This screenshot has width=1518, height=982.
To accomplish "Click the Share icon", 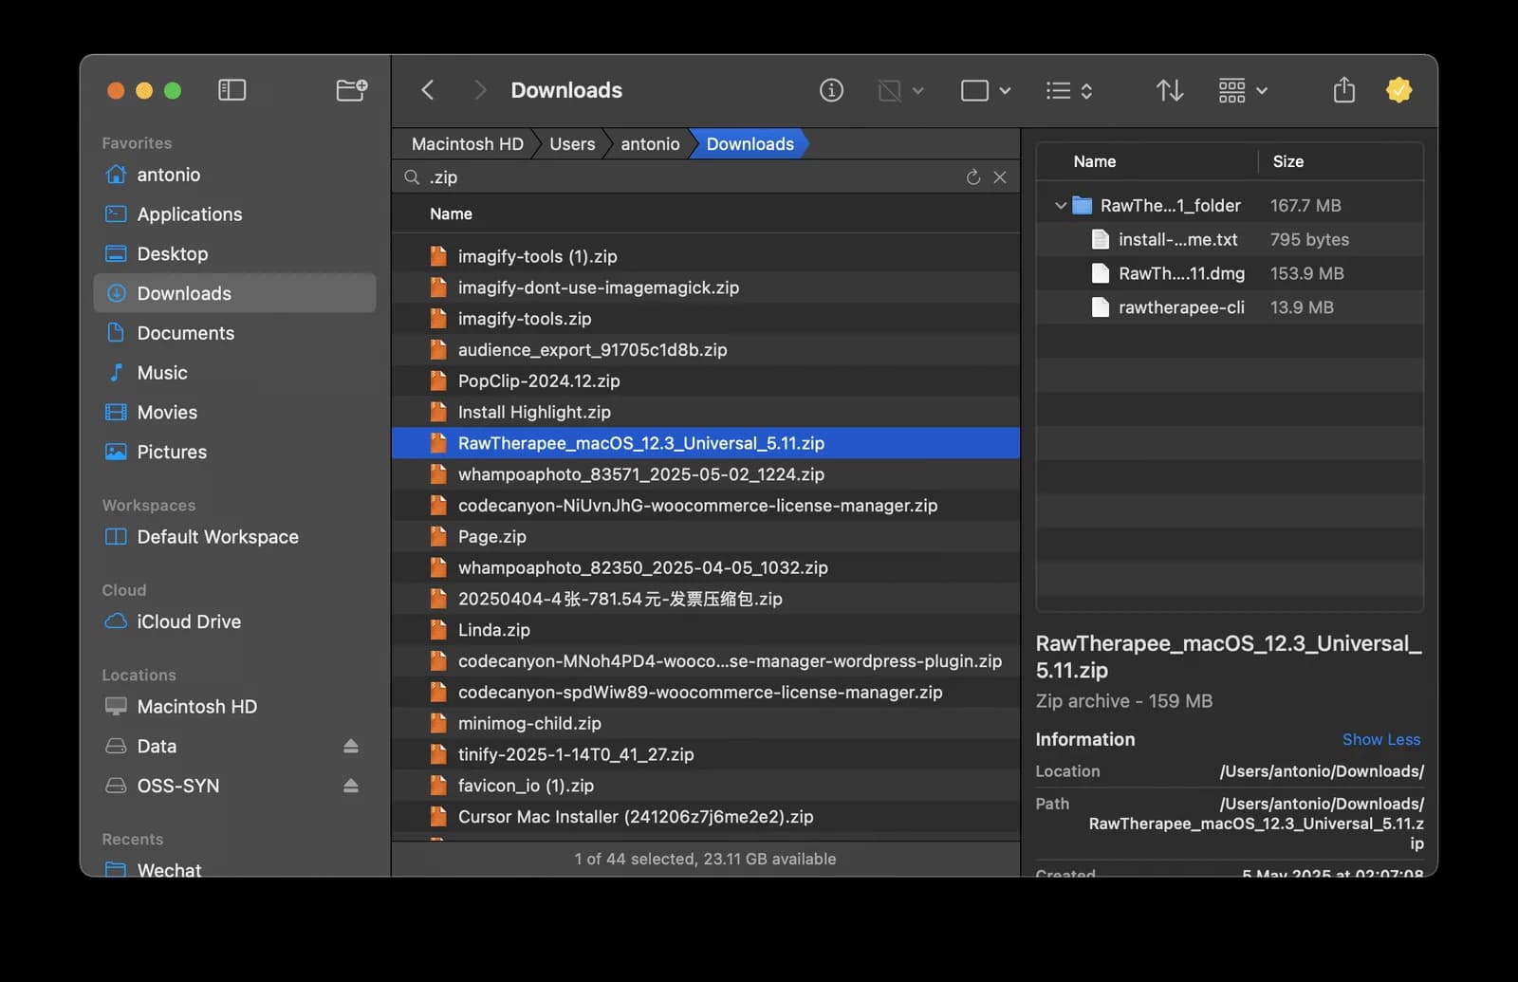I will point(1344,90).
